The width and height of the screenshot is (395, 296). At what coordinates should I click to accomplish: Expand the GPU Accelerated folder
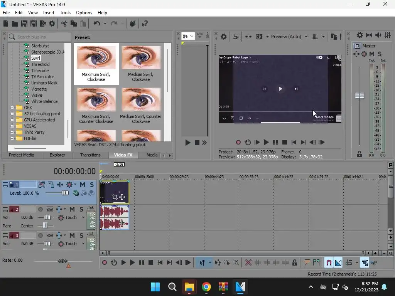coord(12,120)
